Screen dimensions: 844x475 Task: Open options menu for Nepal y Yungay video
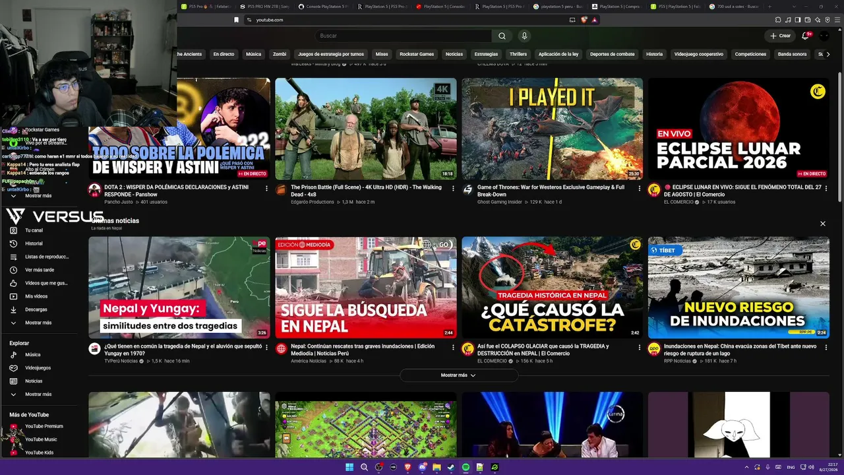[266, 346]
